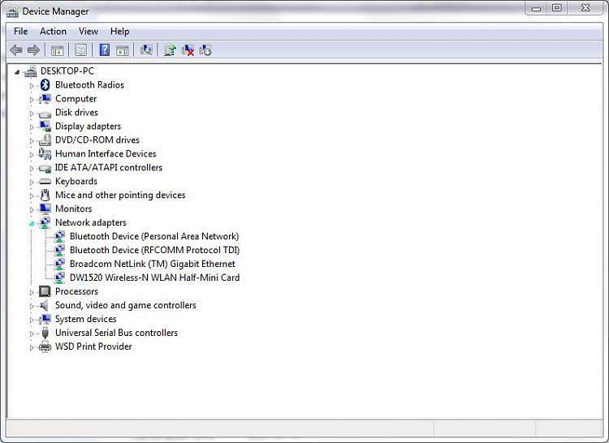This screenshot has height=443, width=609.
Task: Click the WSD Print Provider label
Action: (x=93, y=346)
